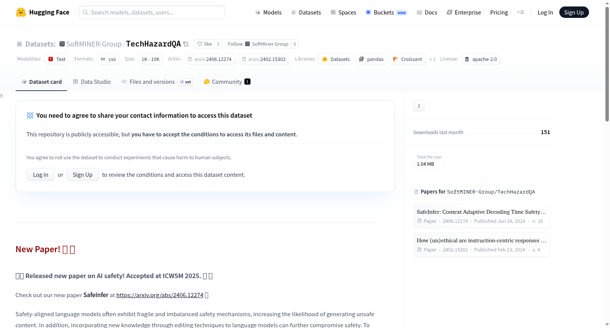Search models, datasets, users field
Image resolution: width=610 pixels, height=328 pixels.
152,12
